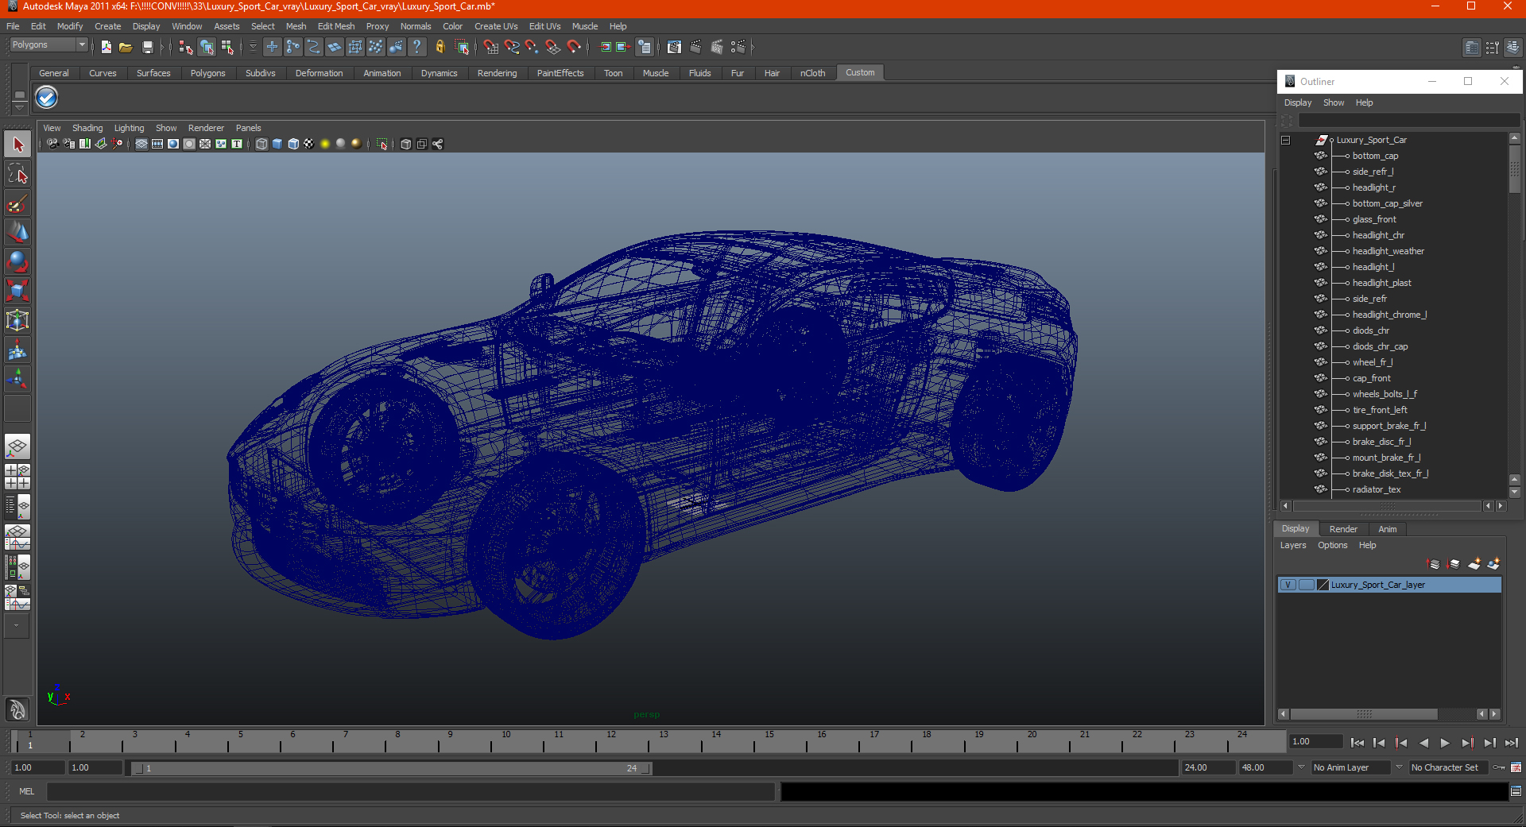This screenshot has height=827, width=1526.
Task: Open the viewport Shading menu
Action: point(87,128)
